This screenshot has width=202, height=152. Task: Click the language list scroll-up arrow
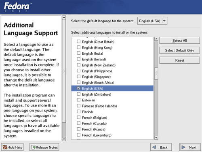tap(156, 39)
